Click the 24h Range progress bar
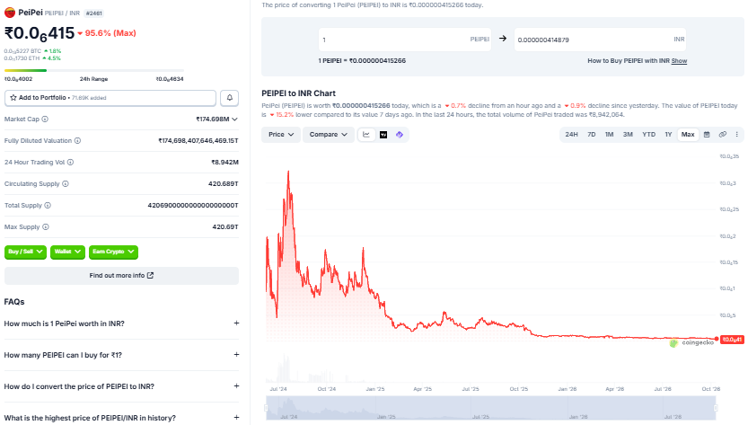Image resolution: width=748 pixels, height=425 pixels. click(94, 71)
